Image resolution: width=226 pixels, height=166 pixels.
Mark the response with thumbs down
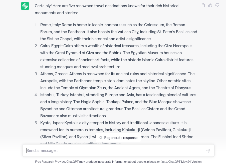click(217, 5)
